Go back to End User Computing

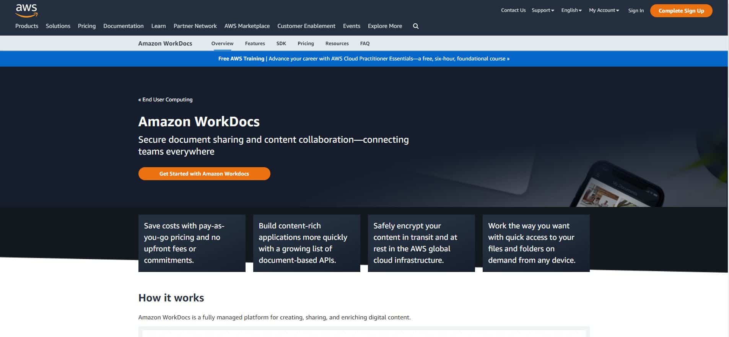tap(165, 99)
